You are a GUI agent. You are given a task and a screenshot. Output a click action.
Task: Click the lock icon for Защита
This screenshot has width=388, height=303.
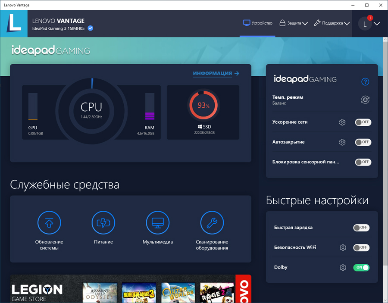(282, 23)
